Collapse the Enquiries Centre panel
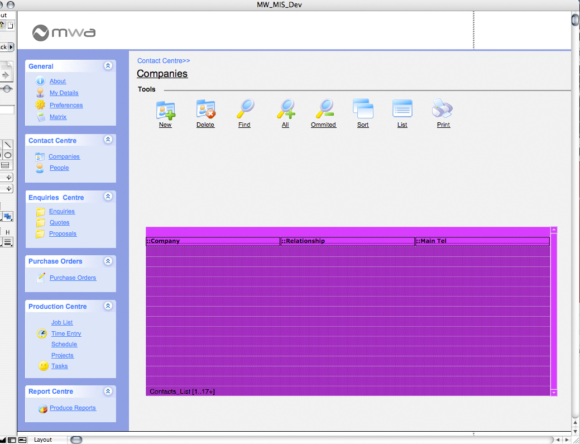Viewport: 580px width, 444px height. [x=108, y=197]
